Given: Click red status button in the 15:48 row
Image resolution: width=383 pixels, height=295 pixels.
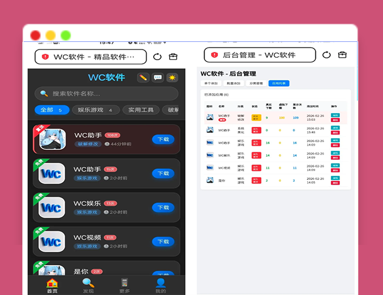Looking at the screenshot, I should 256,130.
